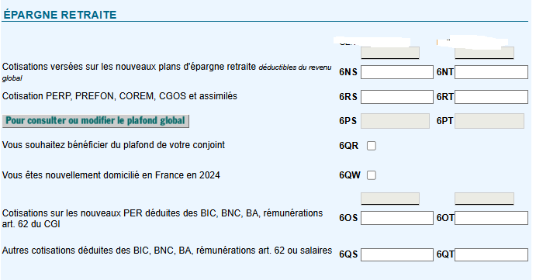This screenshot has width=536, height=280.
Task: Click the grey box above the 6OT field
Action: click(x=484, y=199)
